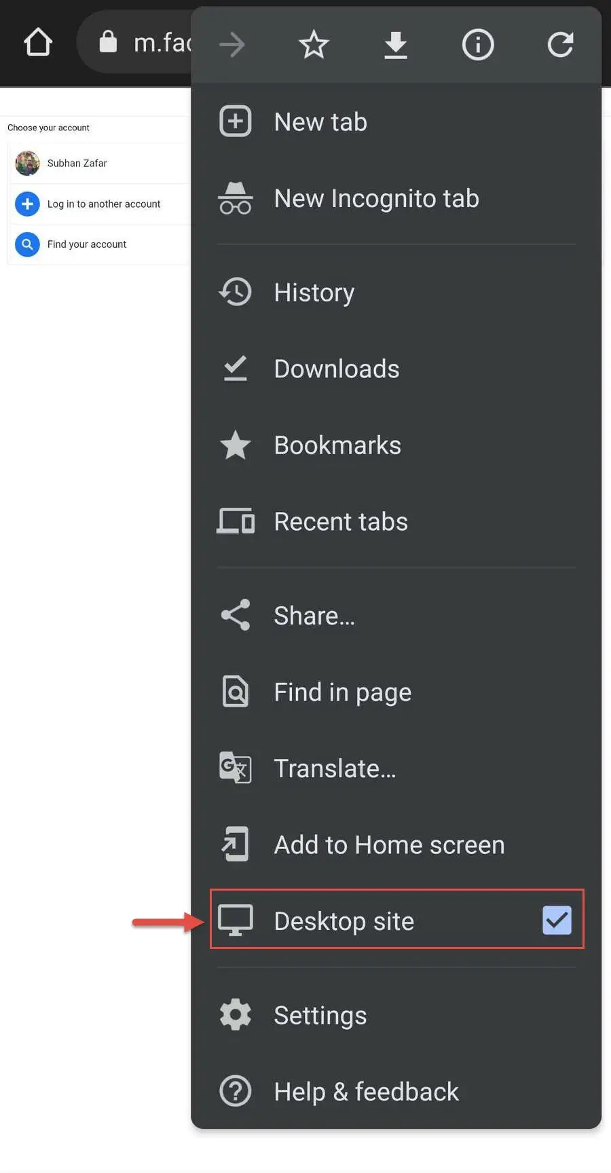This screenshot has width=611, height=1173.
Task: Bookmark this page with the star icon
Action: pos(314,45)
